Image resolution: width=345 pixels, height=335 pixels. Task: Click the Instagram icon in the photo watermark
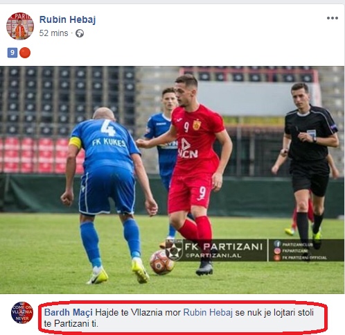coord(277,250)
